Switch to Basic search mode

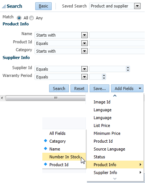[43, 6]
